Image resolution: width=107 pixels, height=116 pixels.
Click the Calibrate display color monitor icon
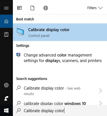coord(20,32)
